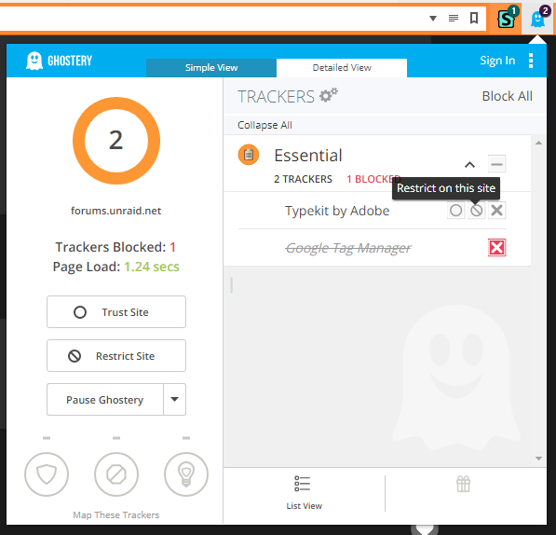Switch to List View
This screenshot has width=556, height=535.
tap(304, 493)
